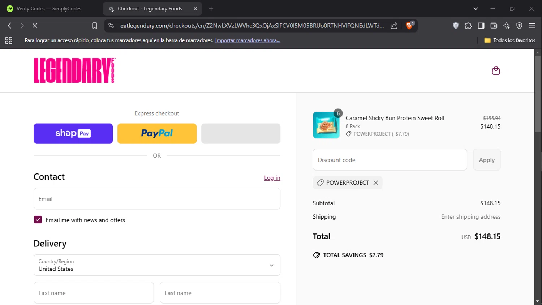Viewport: 542px width, 305px height.
Task: Click the blank gray express checkout button
Action: pos(241,134)
